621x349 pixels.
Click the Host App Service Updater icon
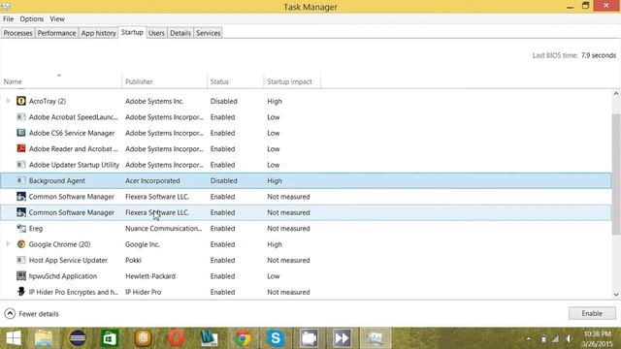(x=21, y=260)
